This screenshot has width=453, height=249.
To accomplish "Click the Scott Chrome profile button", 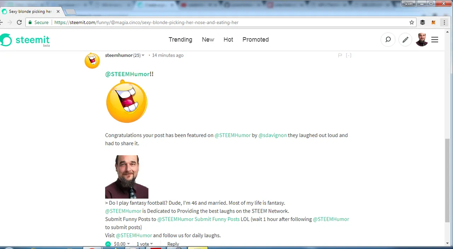I will coord(408,4).
